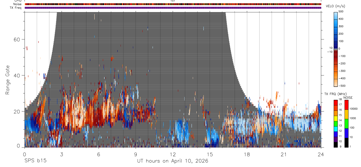The image size is (361, 167).
Task: Click the black NOISE swatch between 1 and 10
Action: pyautogui.click(x=347, y=143)
